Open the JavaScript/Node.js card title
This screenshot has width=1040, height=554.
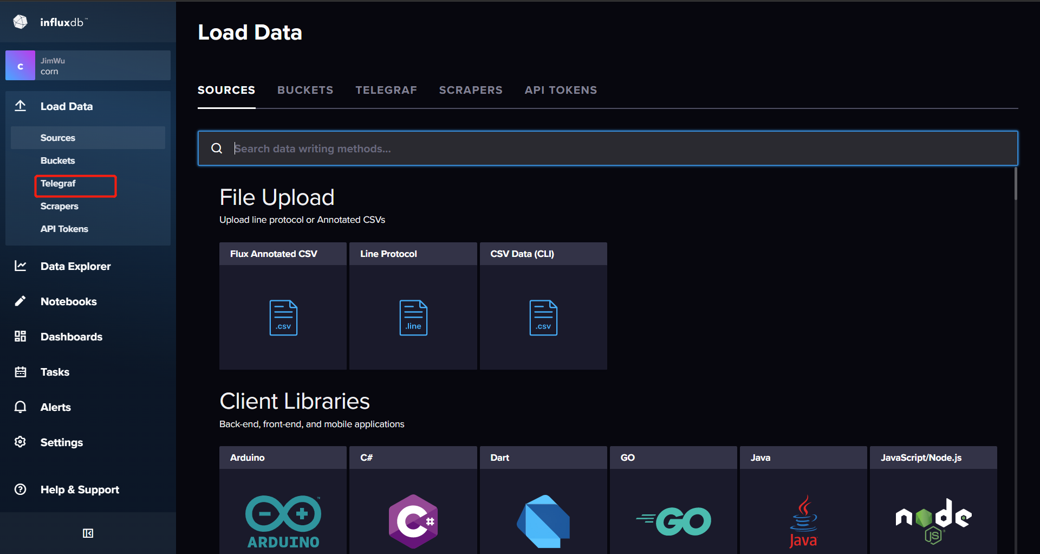tap(921, 458)
